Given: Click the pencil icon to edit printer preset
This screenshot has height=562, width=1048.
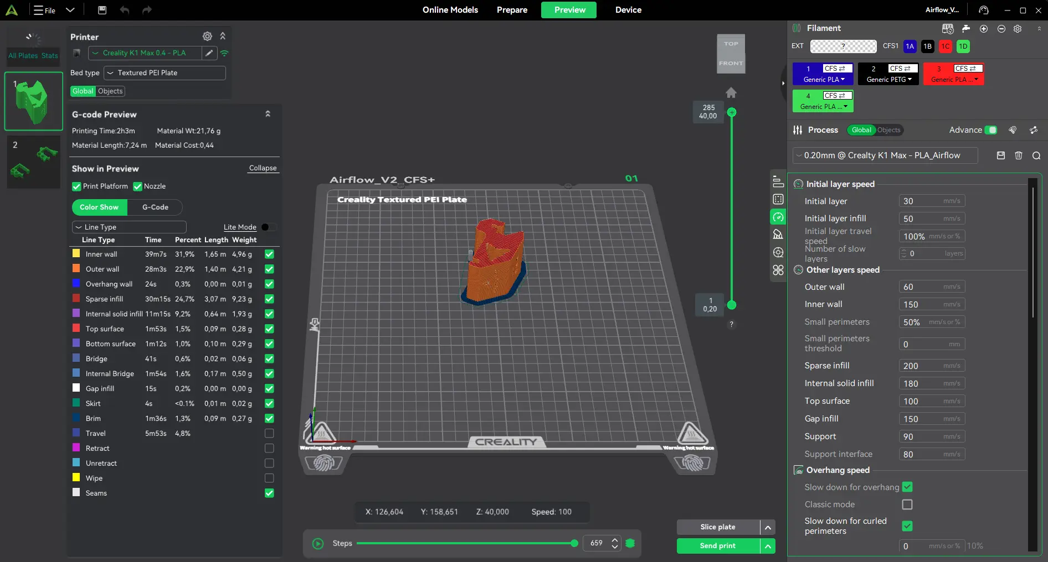Looking at the screenshot, I should click(x=209, y=53).
